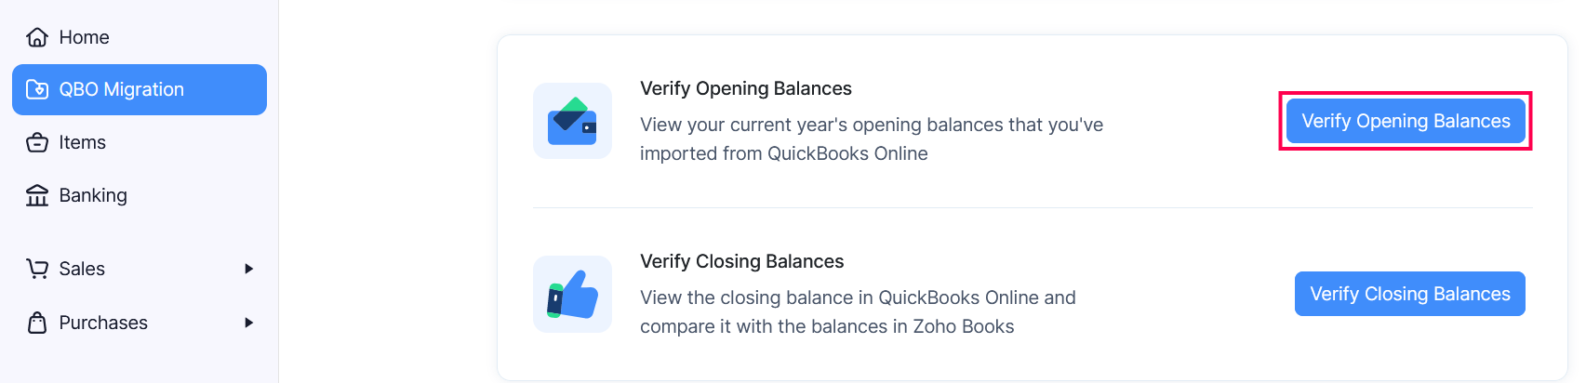Screen dimensions: 1586x383
Task: Open the Items menu label
Action: point(82,142)
